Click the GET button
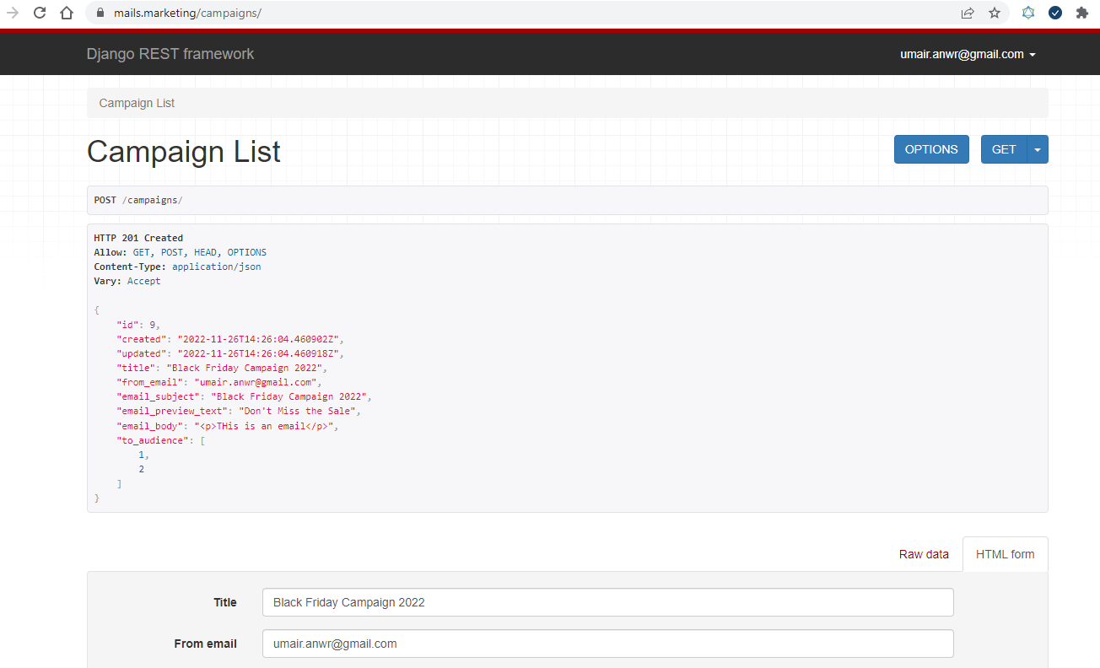The width and height of the screenshot is (1100, 668). (1004, 149)
